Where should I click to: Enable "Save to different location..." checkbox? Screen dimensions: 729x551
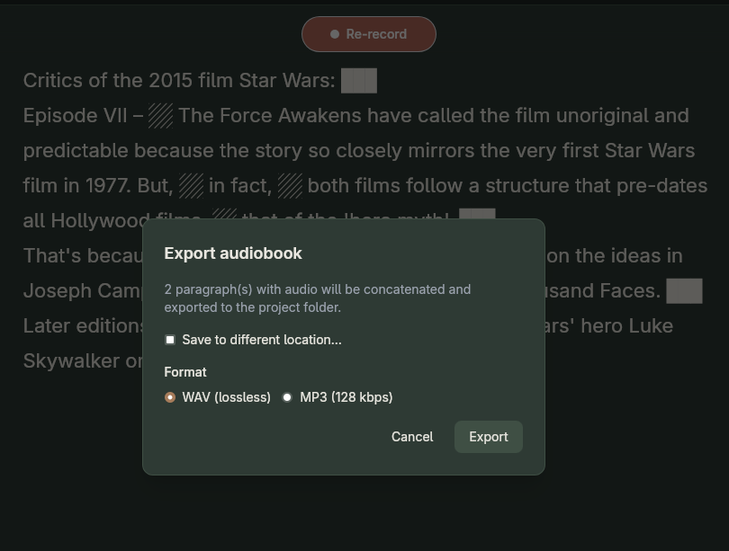click(x=169, y=339)
